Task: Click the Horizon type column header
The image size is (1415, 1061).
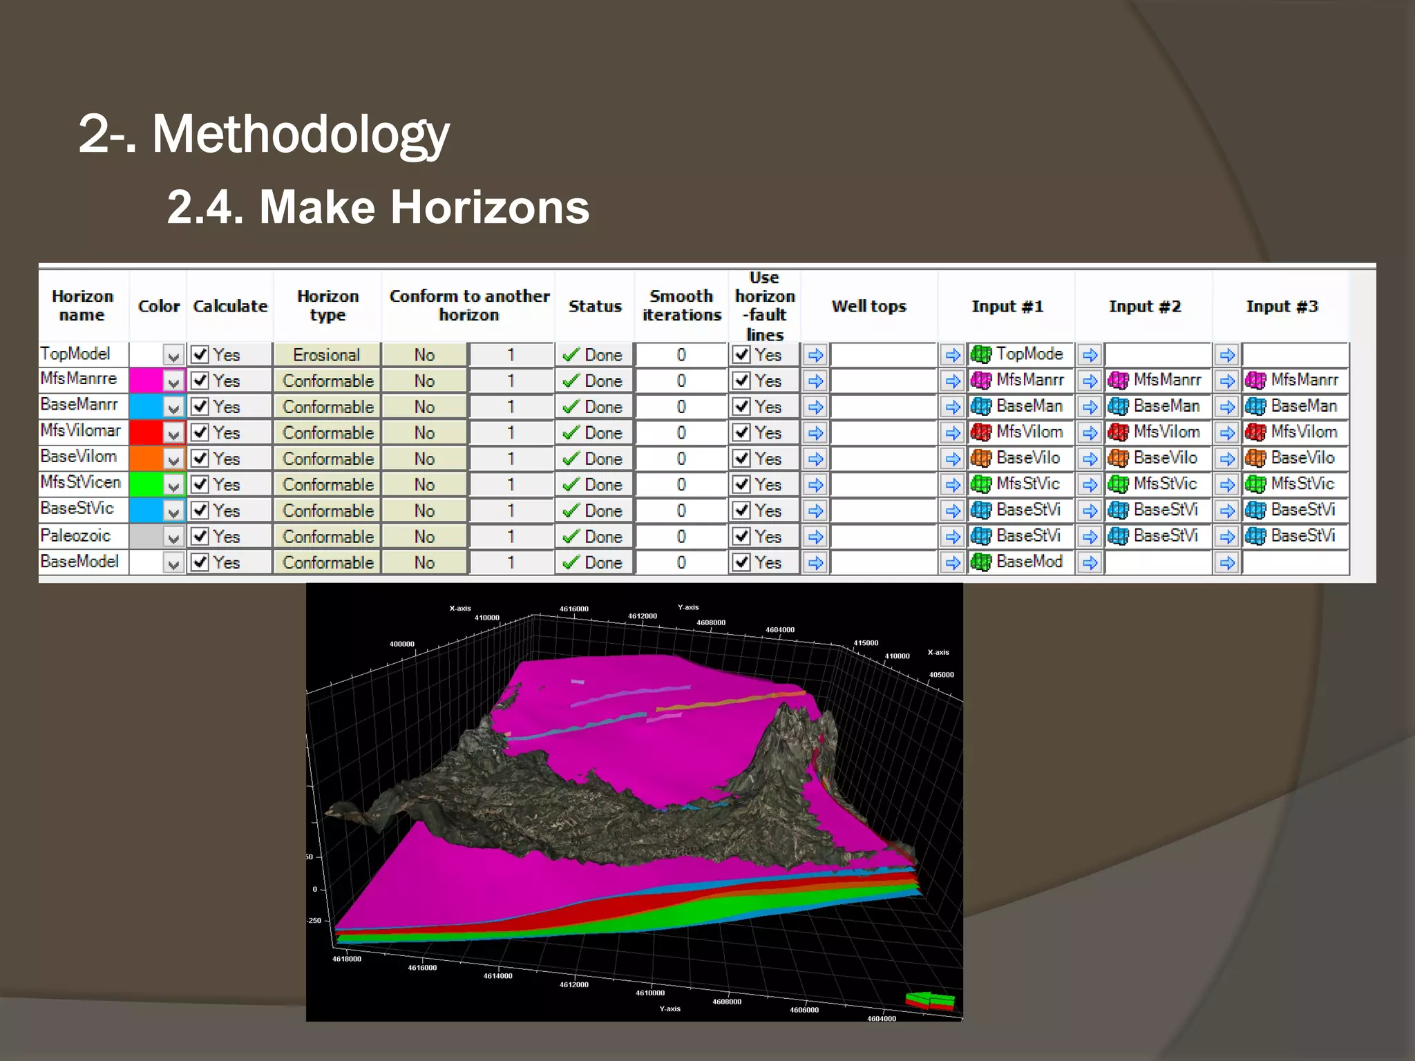Action: pos(327,305)
